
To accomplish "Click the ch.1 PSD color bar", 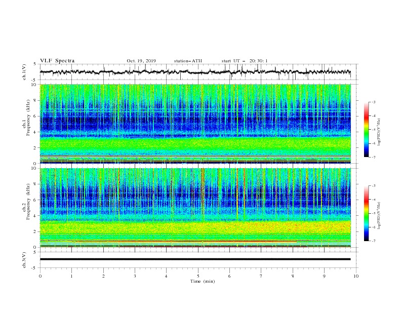I will pyautogui.click(x=366, y=130).
